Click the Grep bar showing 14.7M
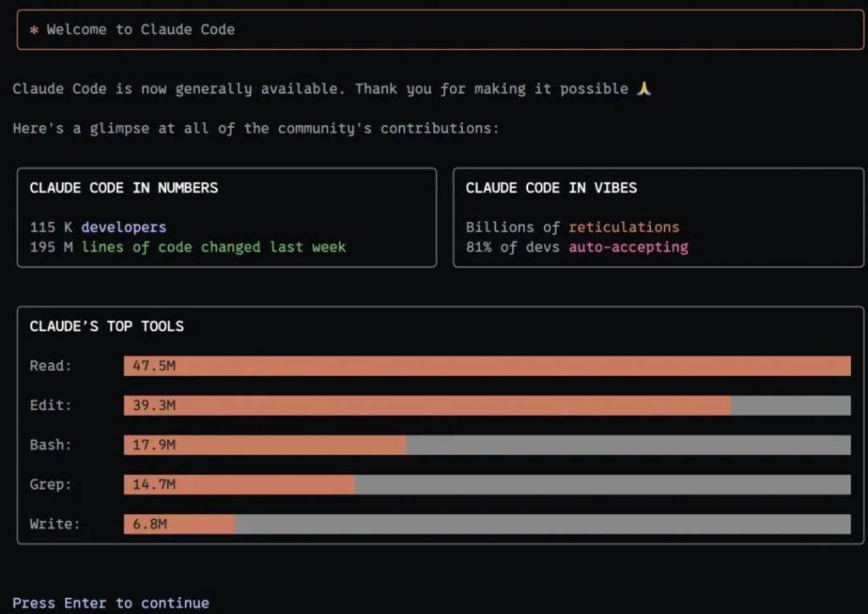Image resolution: width=868 pixels, height=614 pixels. [239, 484]
